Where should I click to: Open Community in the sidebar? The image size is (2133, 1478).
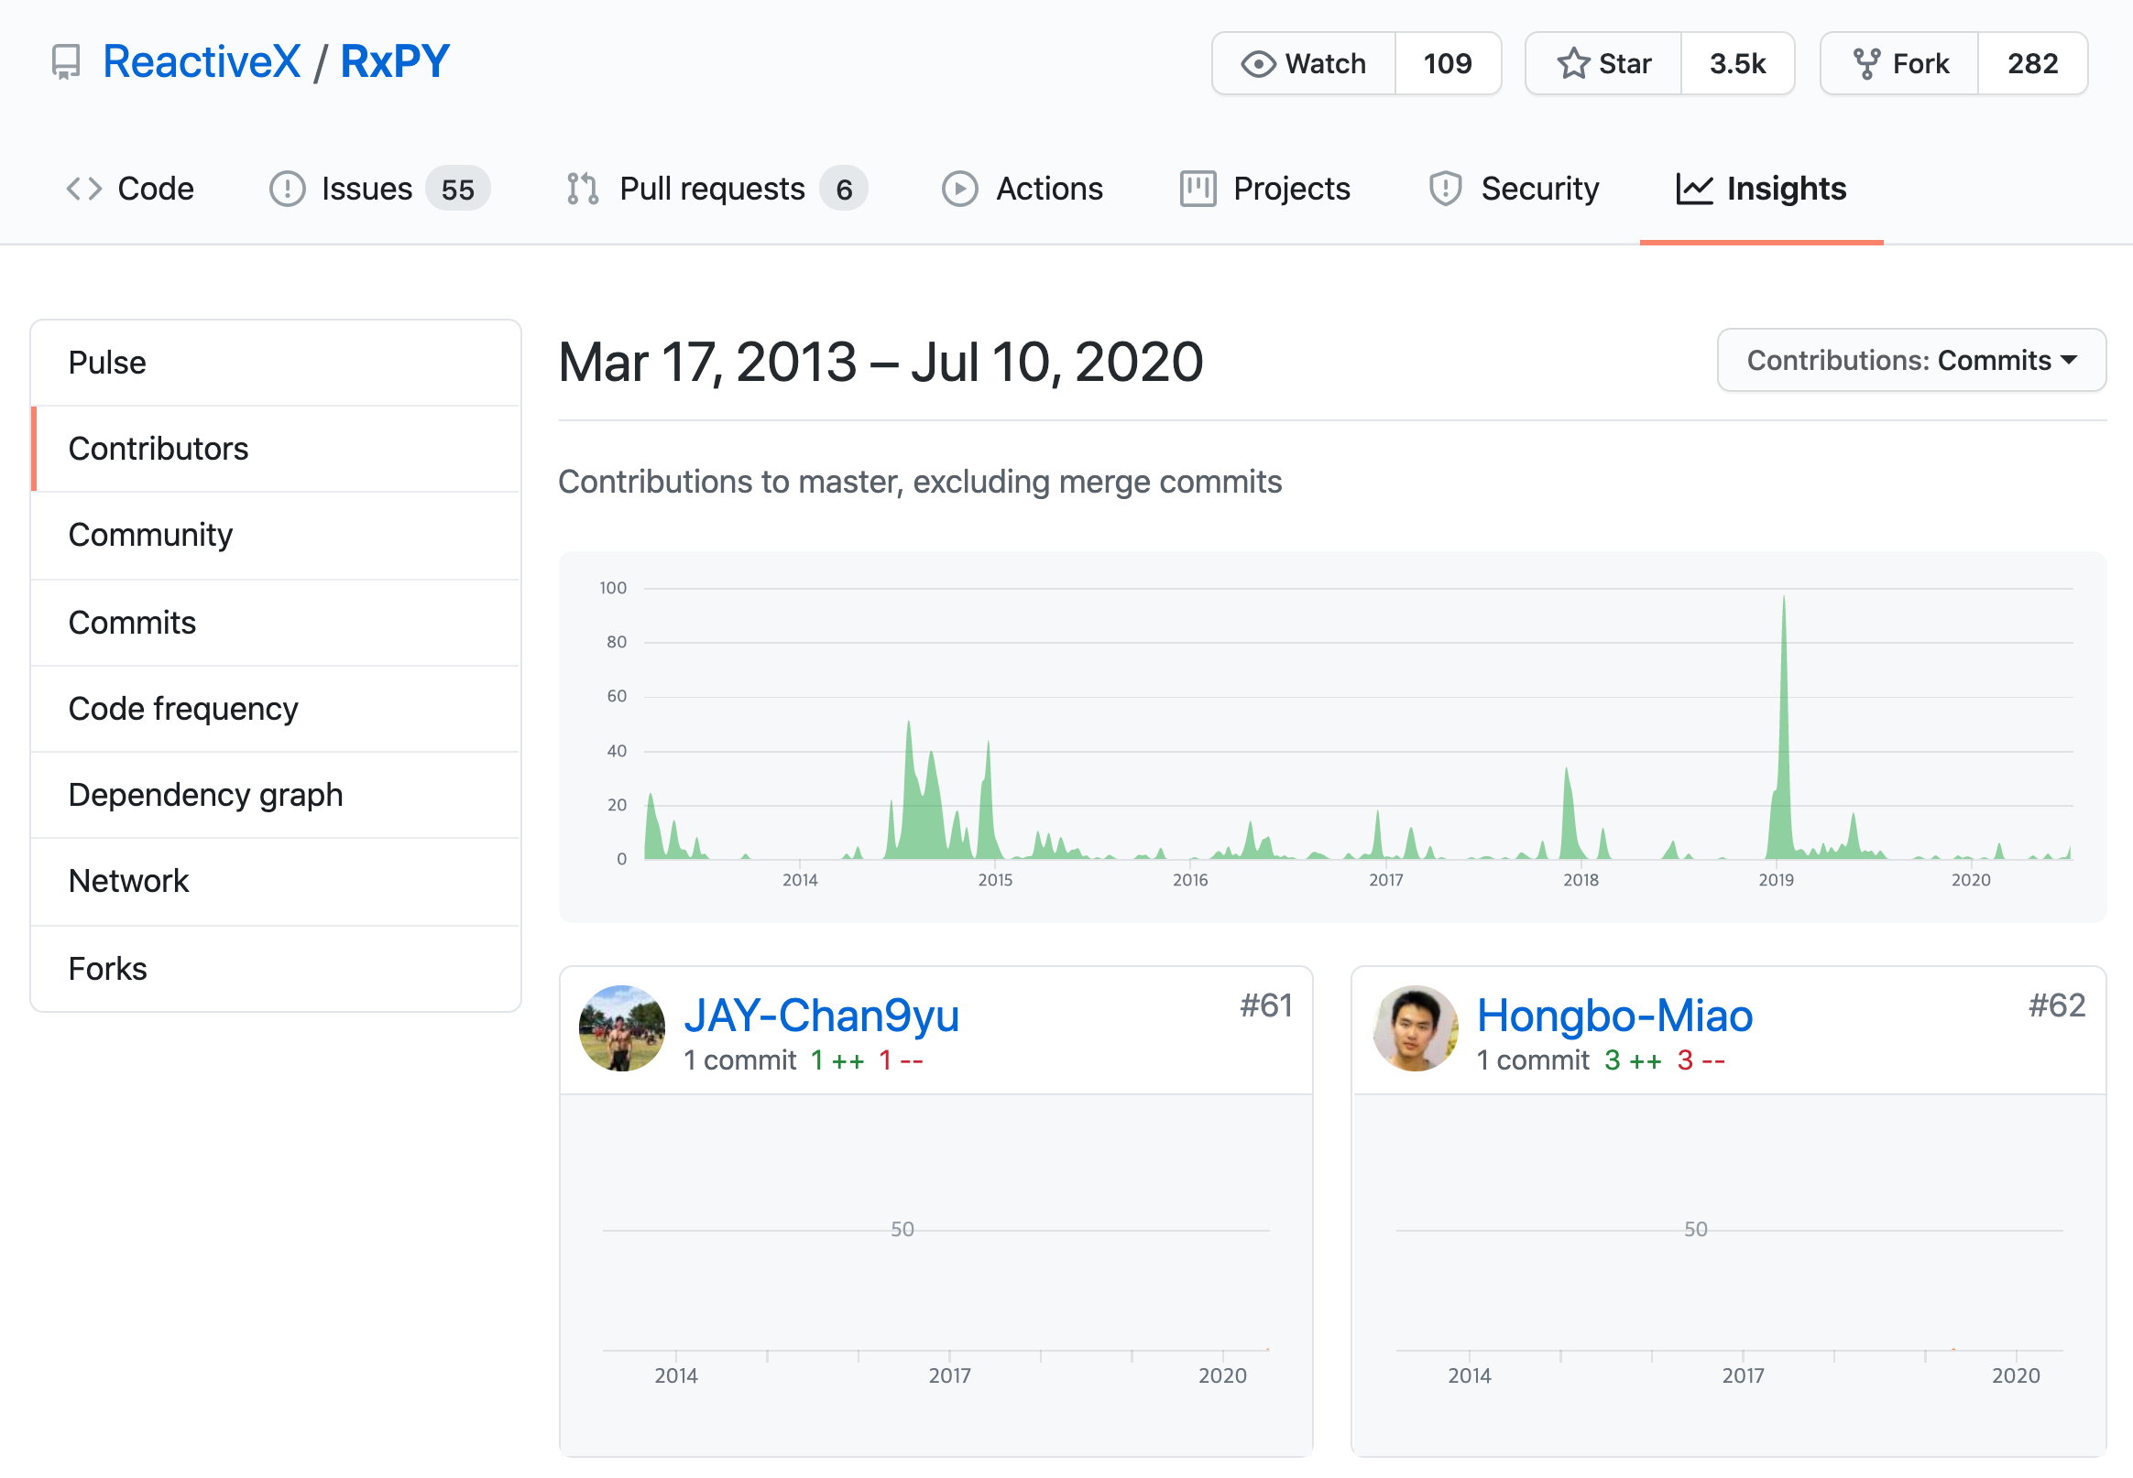(x=276, y=536)
